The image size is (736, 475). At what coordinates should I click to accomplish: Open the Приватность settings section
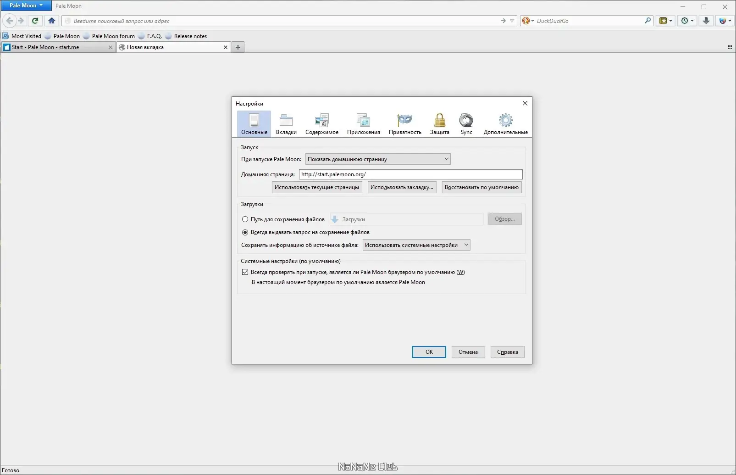(405, 124)
